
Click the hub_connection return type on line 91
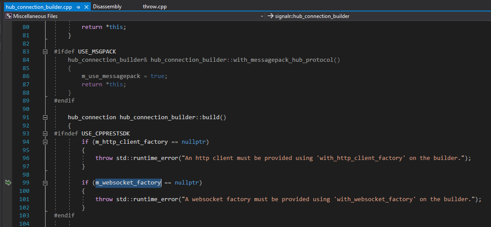pos(92,117)
